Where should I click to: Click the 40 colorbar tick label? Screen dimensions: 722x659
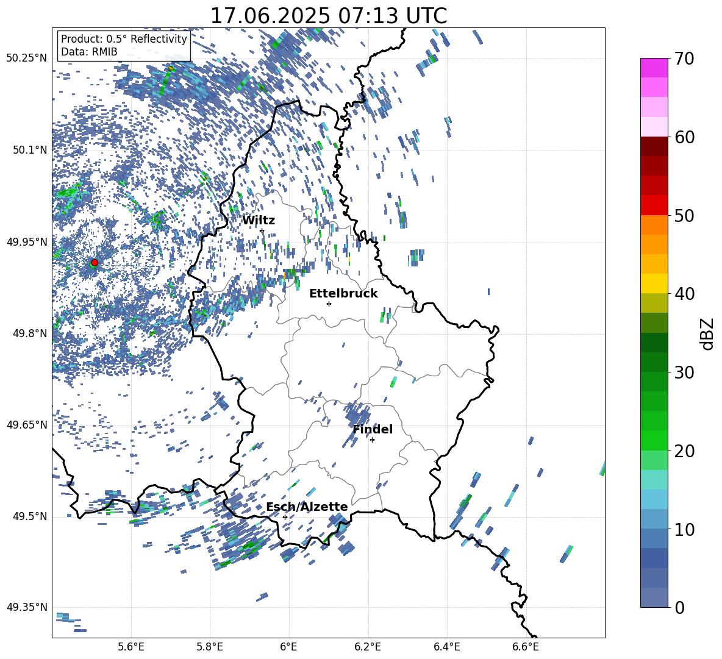(684, 294)
